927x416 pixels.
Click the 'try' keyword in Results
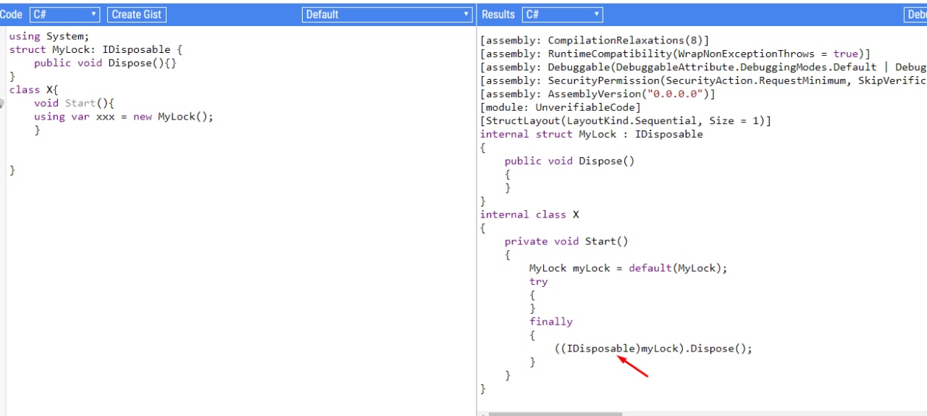pos(539,282)
